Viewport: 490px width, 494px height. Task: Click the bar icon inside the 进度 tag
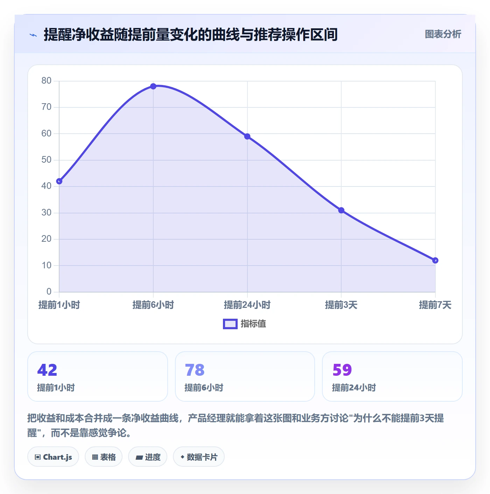coord(139,457)
